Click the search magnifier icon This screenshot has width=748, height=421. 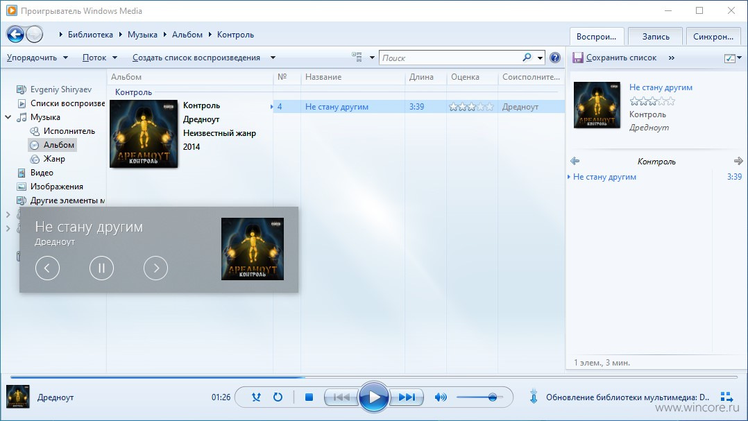click(527, 58)
